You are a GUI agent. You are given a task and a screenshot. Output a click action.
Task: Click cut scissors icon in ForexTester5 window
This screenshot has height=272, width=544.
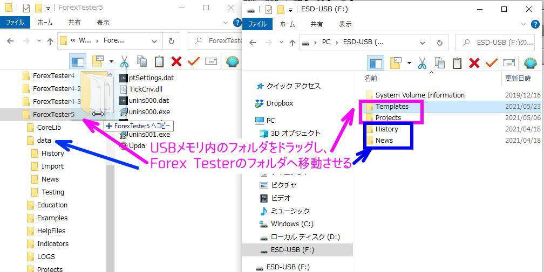[124, 61]
